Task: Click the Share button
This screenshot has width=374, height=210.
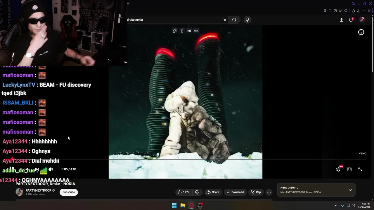Action: coord(213,192)
